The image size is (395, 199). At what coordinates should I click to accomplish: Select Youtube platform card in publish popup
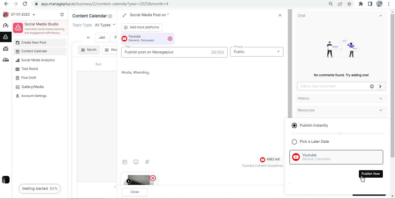pos(336,157)
